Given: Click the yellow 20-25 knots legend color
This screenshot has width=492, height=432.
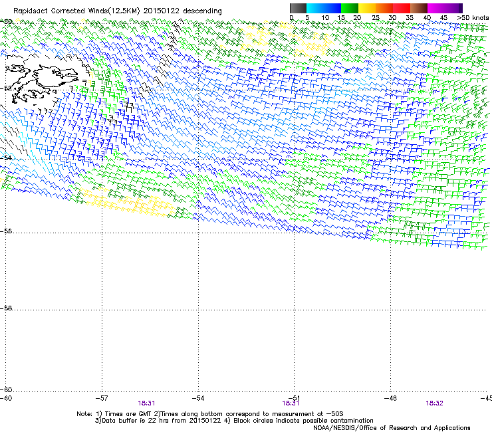Looking at the screenshot, I should click(367, 8).
